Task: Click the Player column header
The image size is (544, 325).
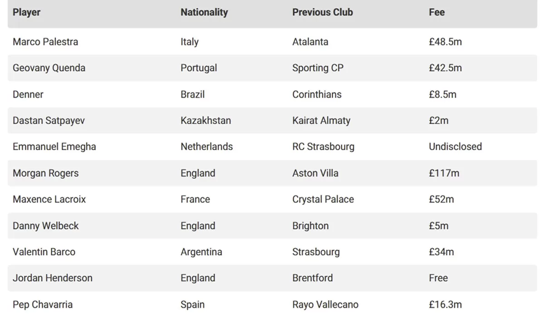Action: 26,12
